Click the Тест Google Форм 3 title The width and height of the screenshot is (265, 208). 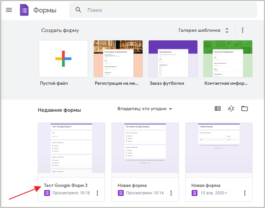[65, 186]
